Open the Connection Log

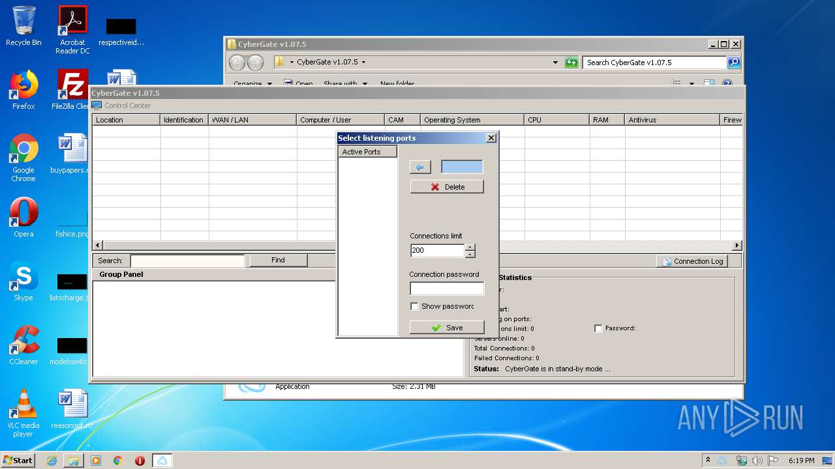(691, 261)
